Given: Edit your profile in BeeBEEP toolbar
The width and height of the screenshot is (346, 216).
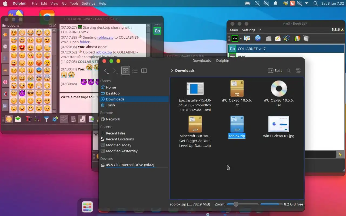Looking at the screenshot, I should 247,38.
